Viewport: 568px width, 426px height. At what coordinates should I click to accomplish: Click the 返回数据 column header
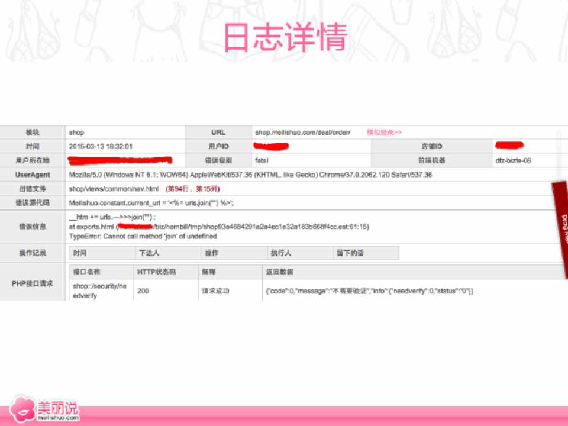(x=279, y=272)
